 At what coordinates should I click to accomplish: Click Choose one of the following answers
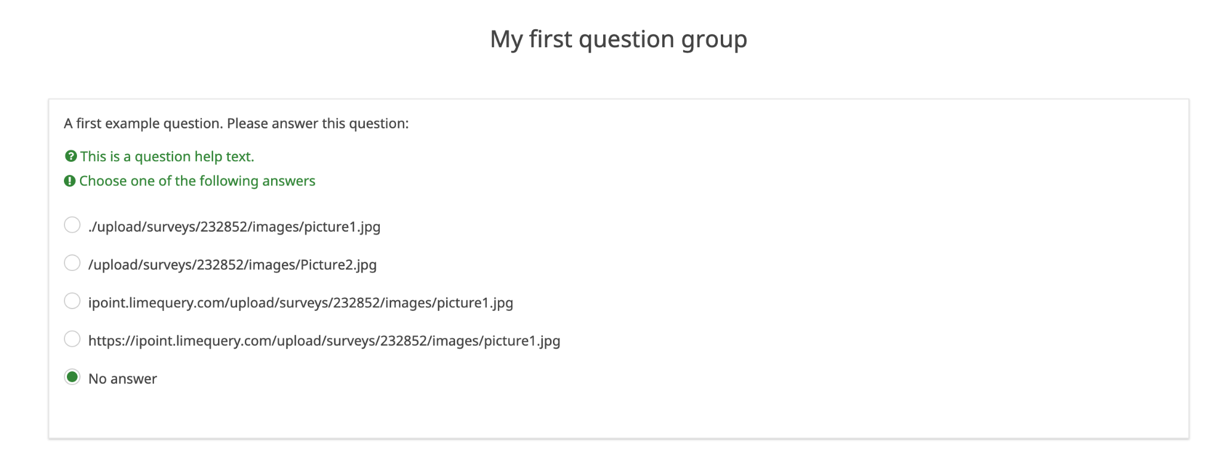(x=197, y=181)
